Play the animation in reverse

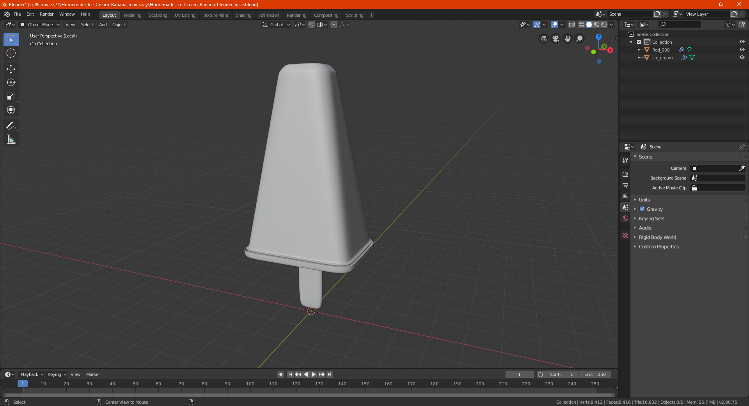point(306,374)
